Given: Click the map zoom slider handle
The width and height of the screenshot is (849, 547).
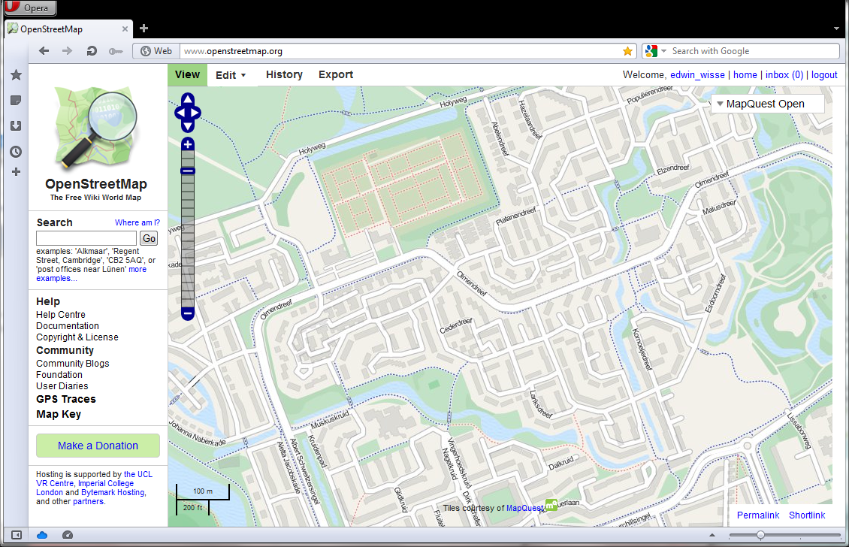Looking at the screenshot, I should (188, 171).
